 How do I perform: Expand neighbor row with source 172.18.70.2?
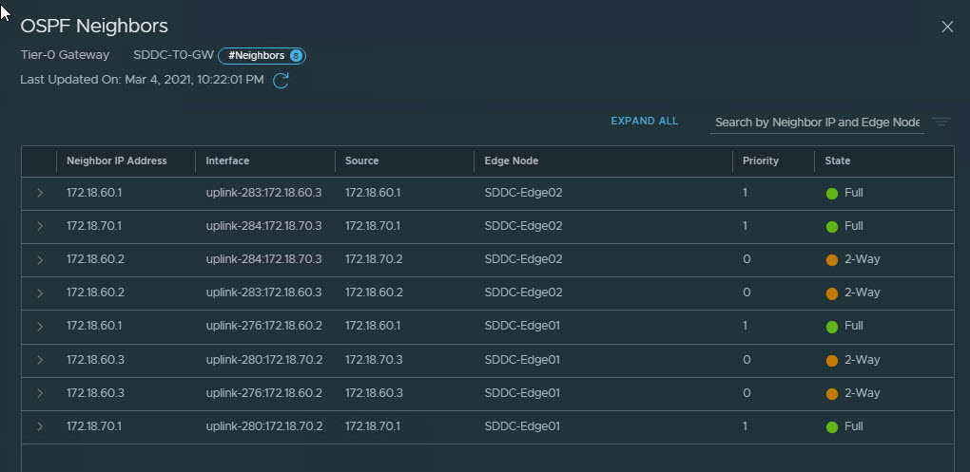point(40,260)
